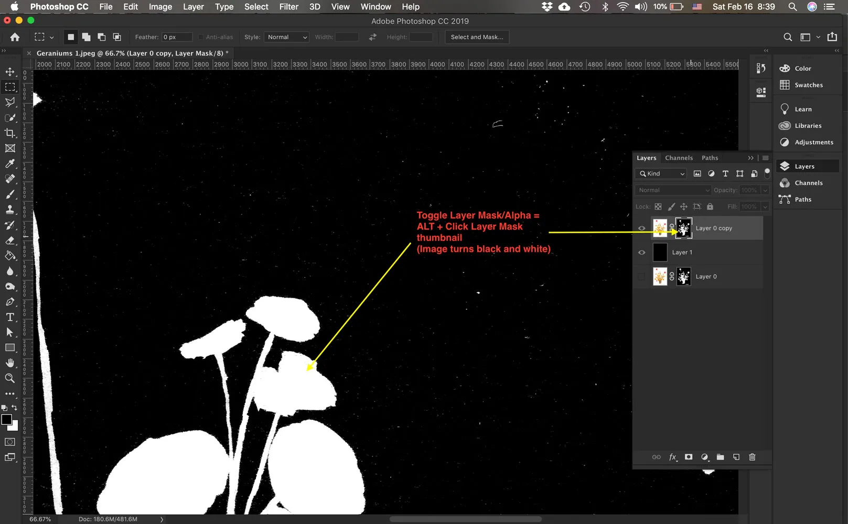Show the hidden Layer 0
The image size is (848, 524).
click(x=641, y=277)
